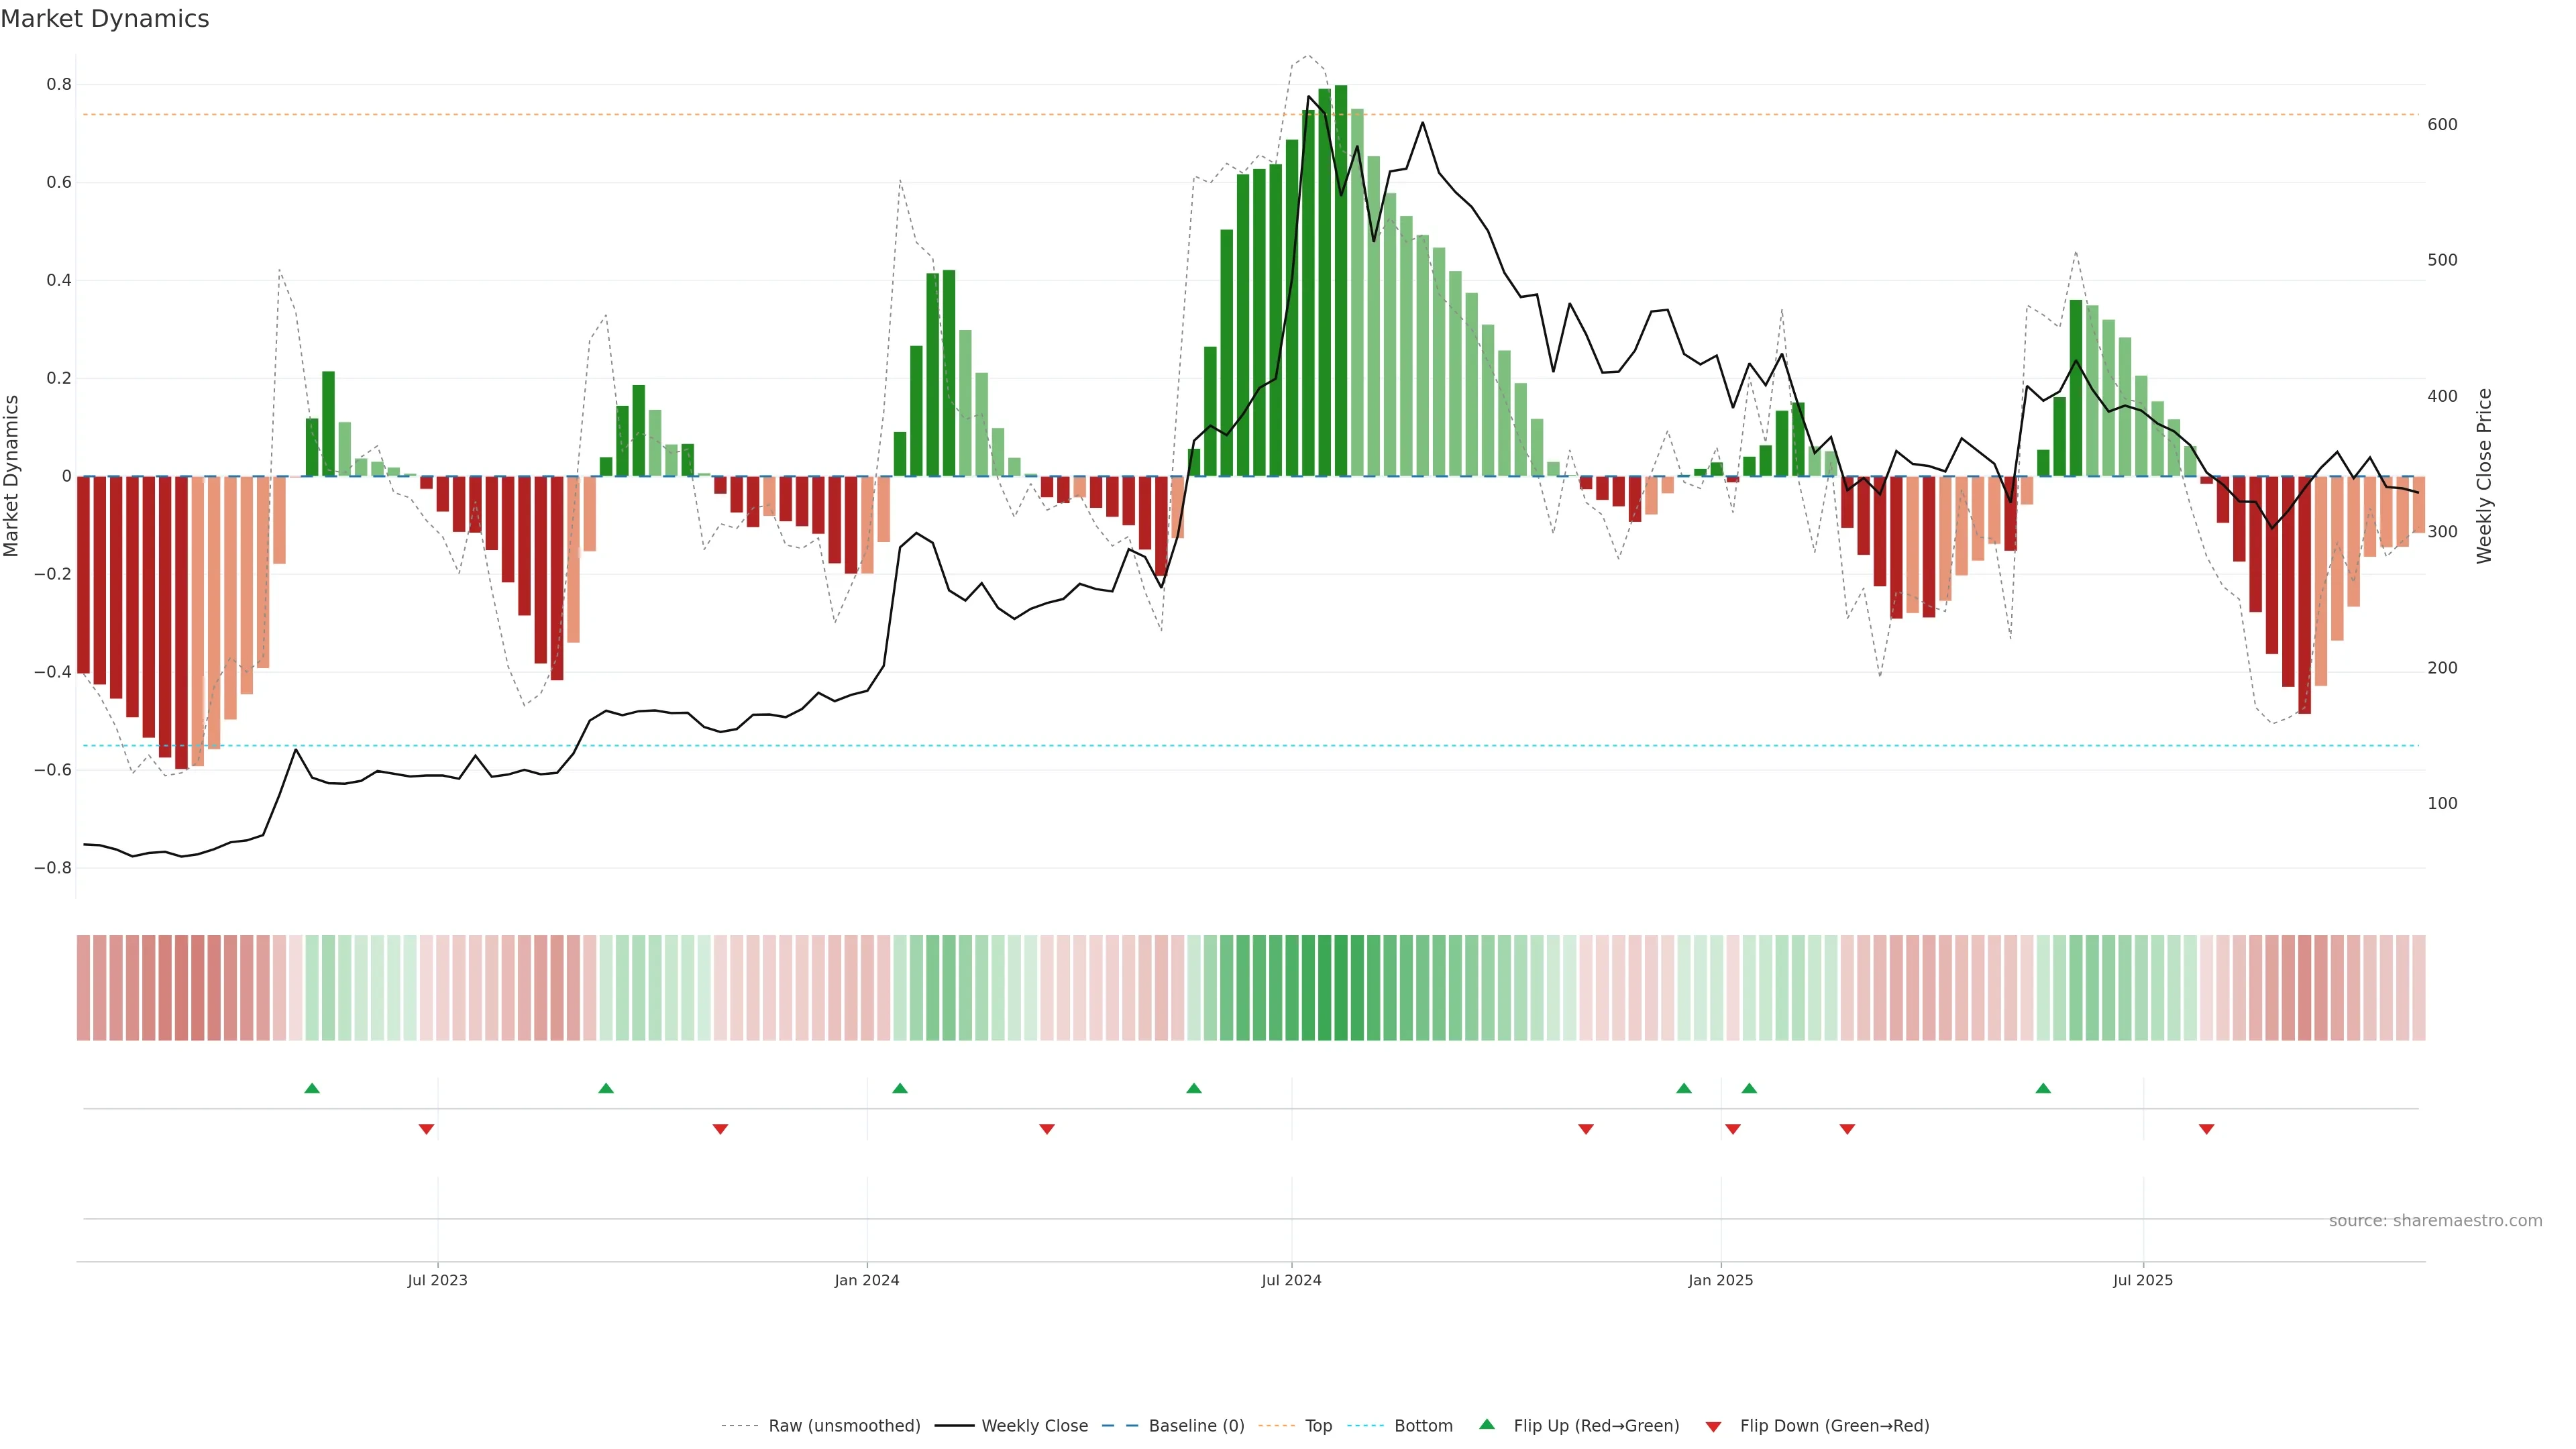Click the last green Flip Up marker before Jul 2025
This screenshot has height=1449, width=2576.
pyautogui.click(x=2043, y=1088)
